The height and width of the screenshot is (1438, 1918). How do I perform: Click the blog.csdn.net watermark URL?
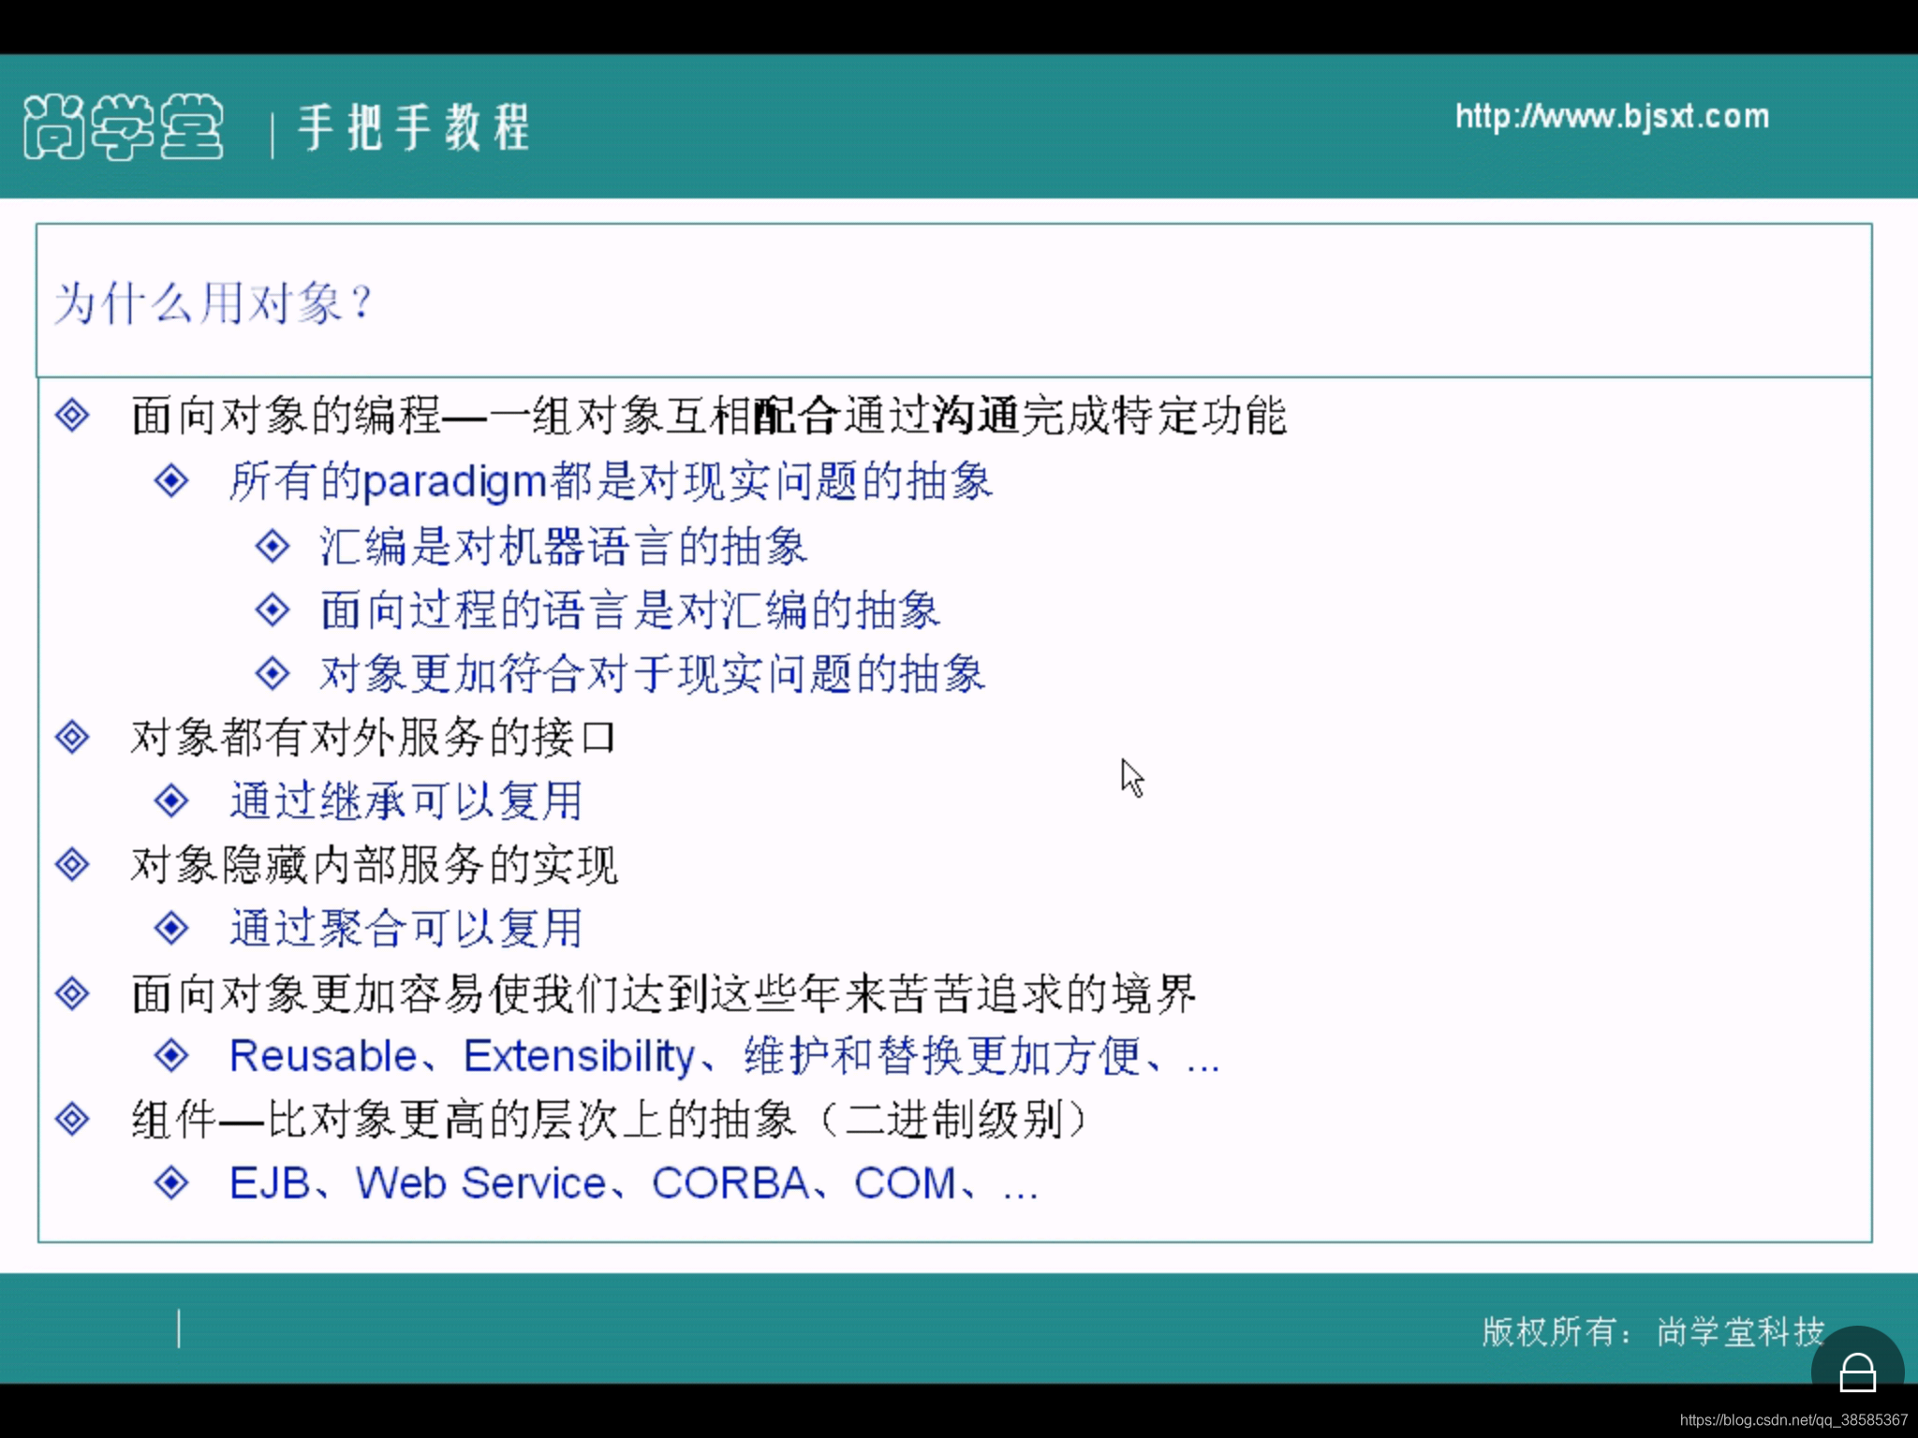tap(1793, 1420)
